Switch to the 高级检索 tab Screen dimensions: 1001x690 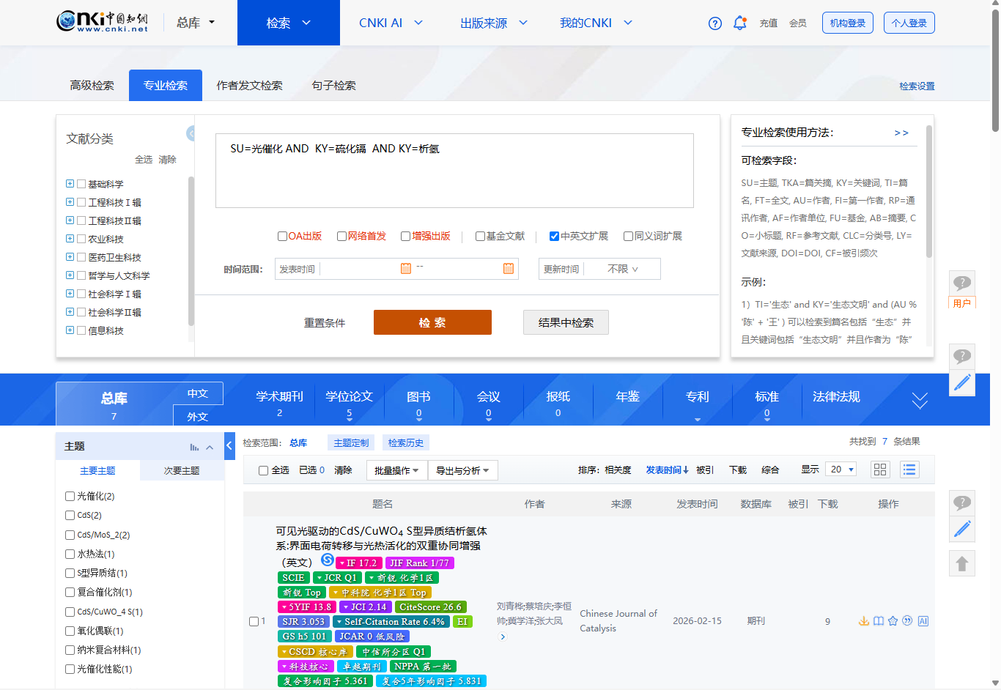(x=92, y=86)
